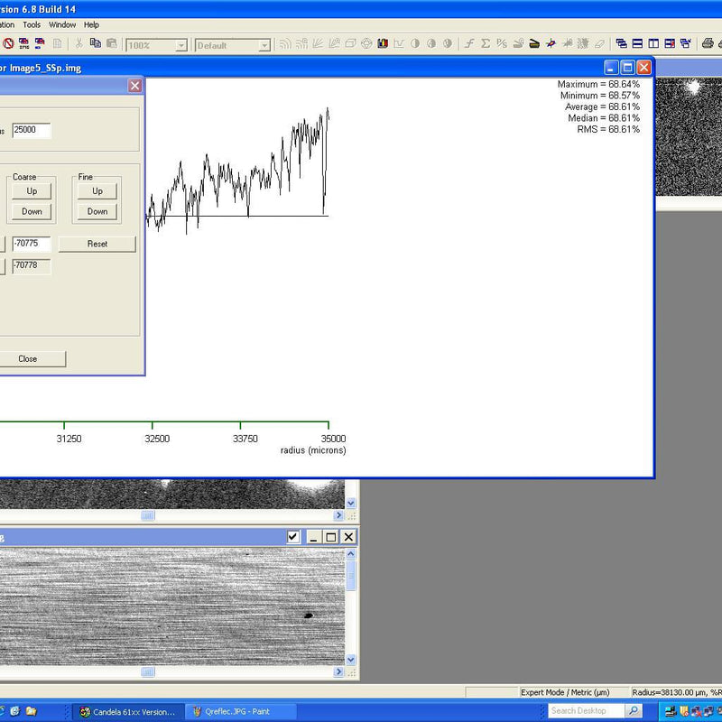The height and width of the screenshot is (722, 722).
Task: Click the cascade windows toolbar icon
Action: pos(622,43)
